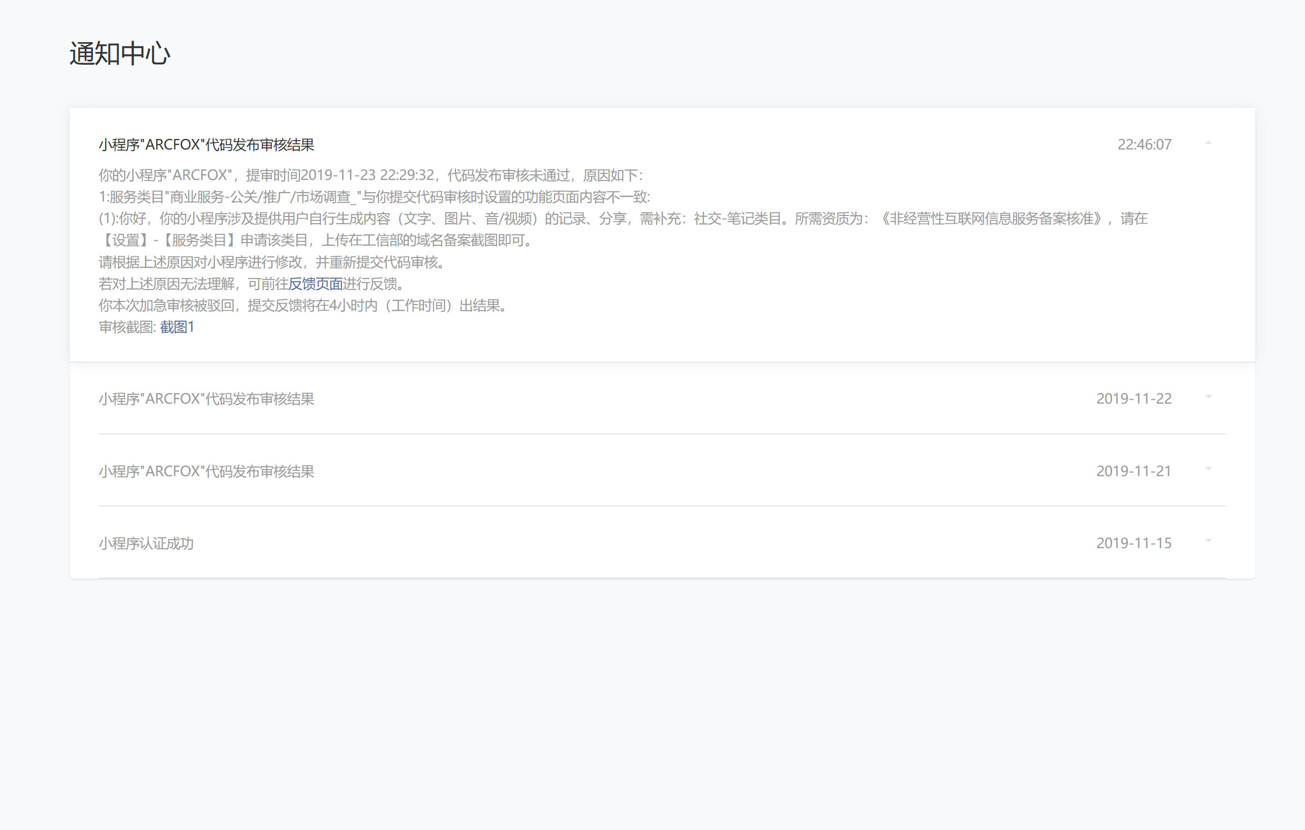
Task: Click the line starting 你的小程序"ARCFOX"，提审时间
Action: pyautogui.click(x=371, y=176)
